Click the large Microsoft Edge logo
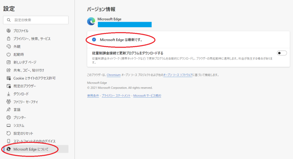The height and width of the screenshot is (159, 293). (91, 21)
